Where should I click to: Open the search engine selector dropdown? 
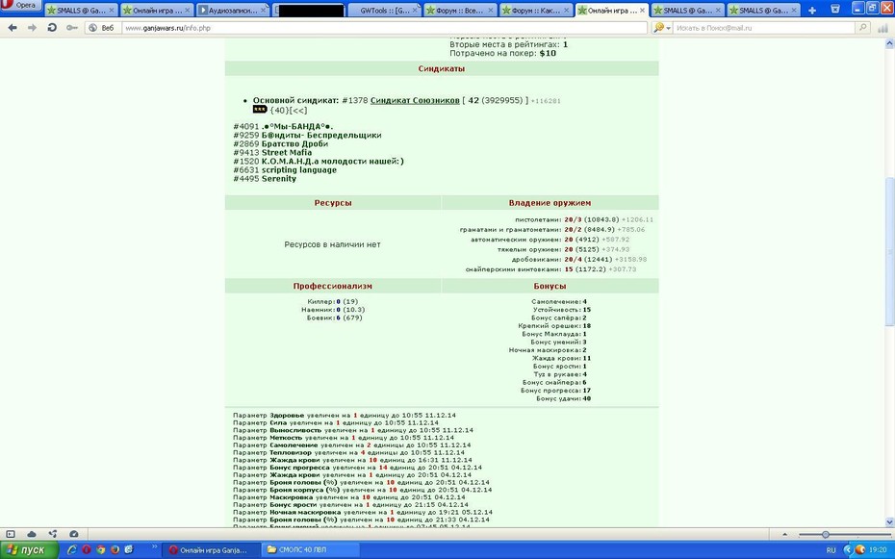click(661, 27)
